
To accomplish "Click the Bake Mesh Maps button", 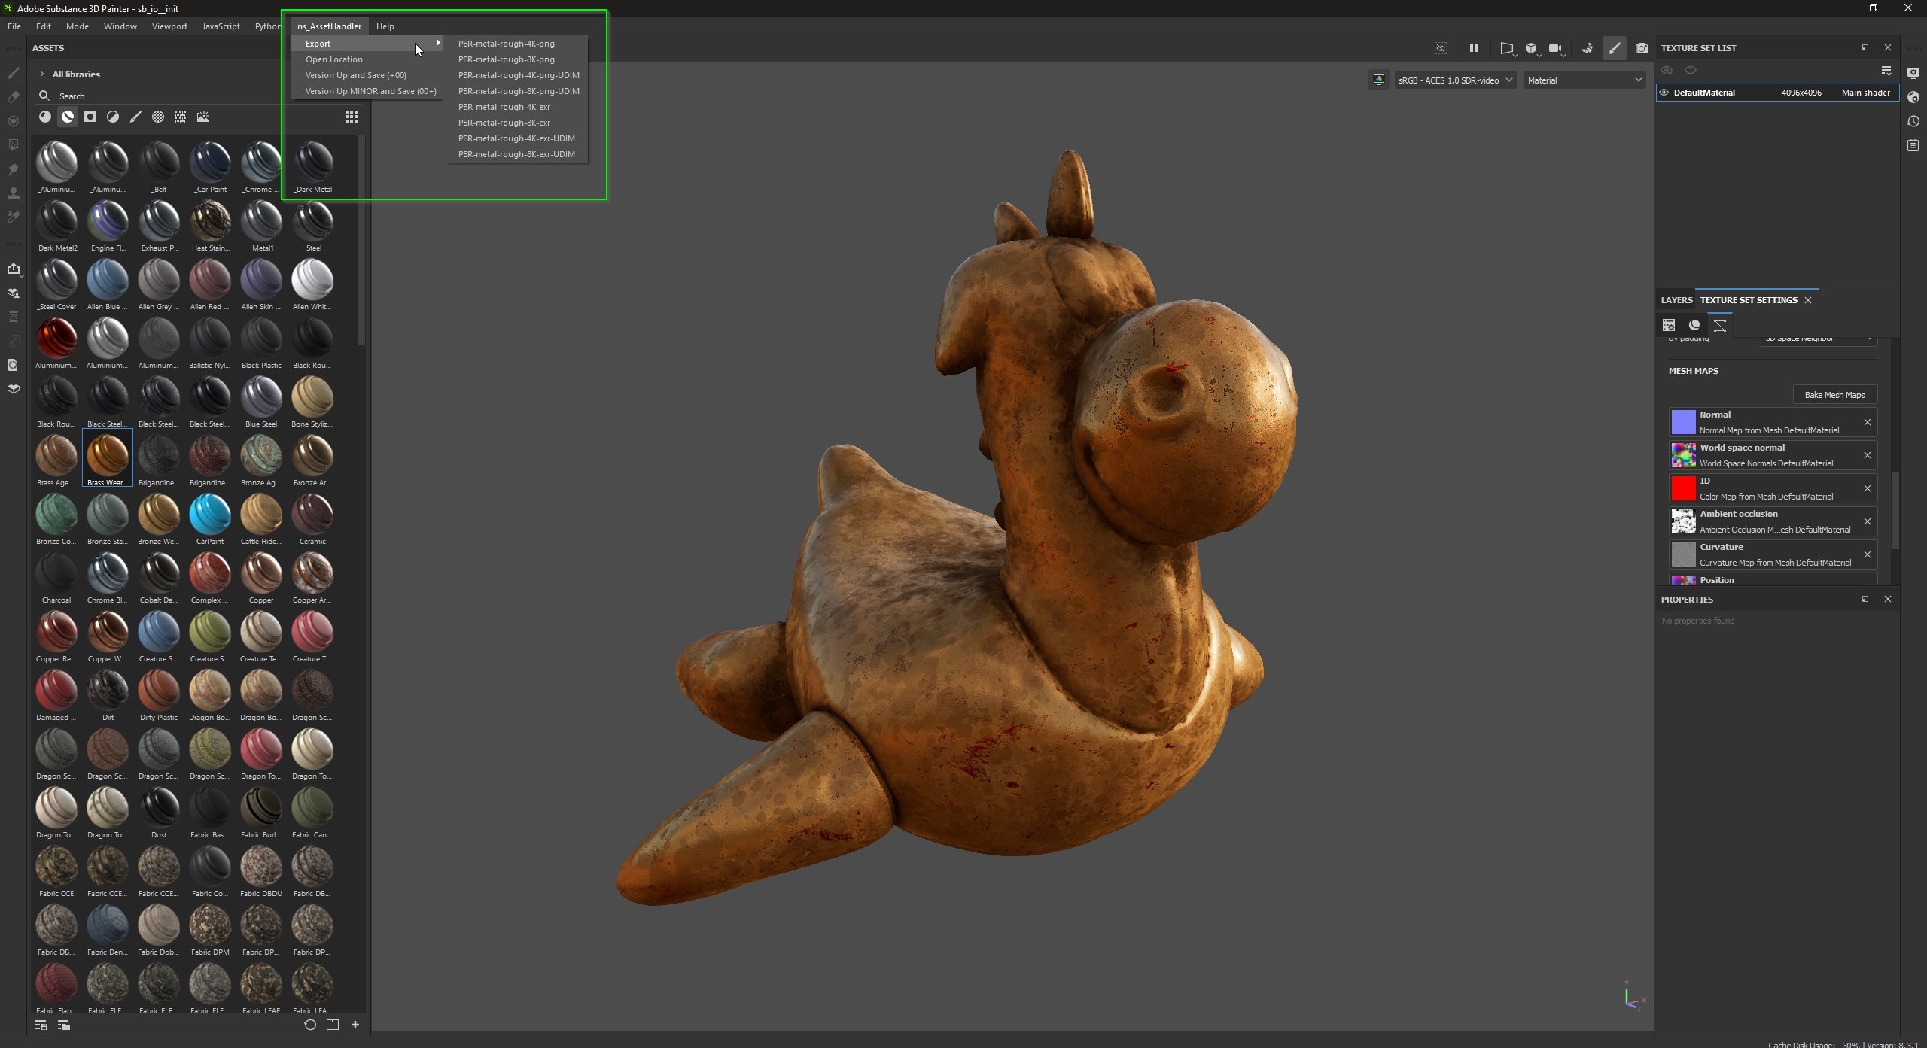I will [1834, 395].
